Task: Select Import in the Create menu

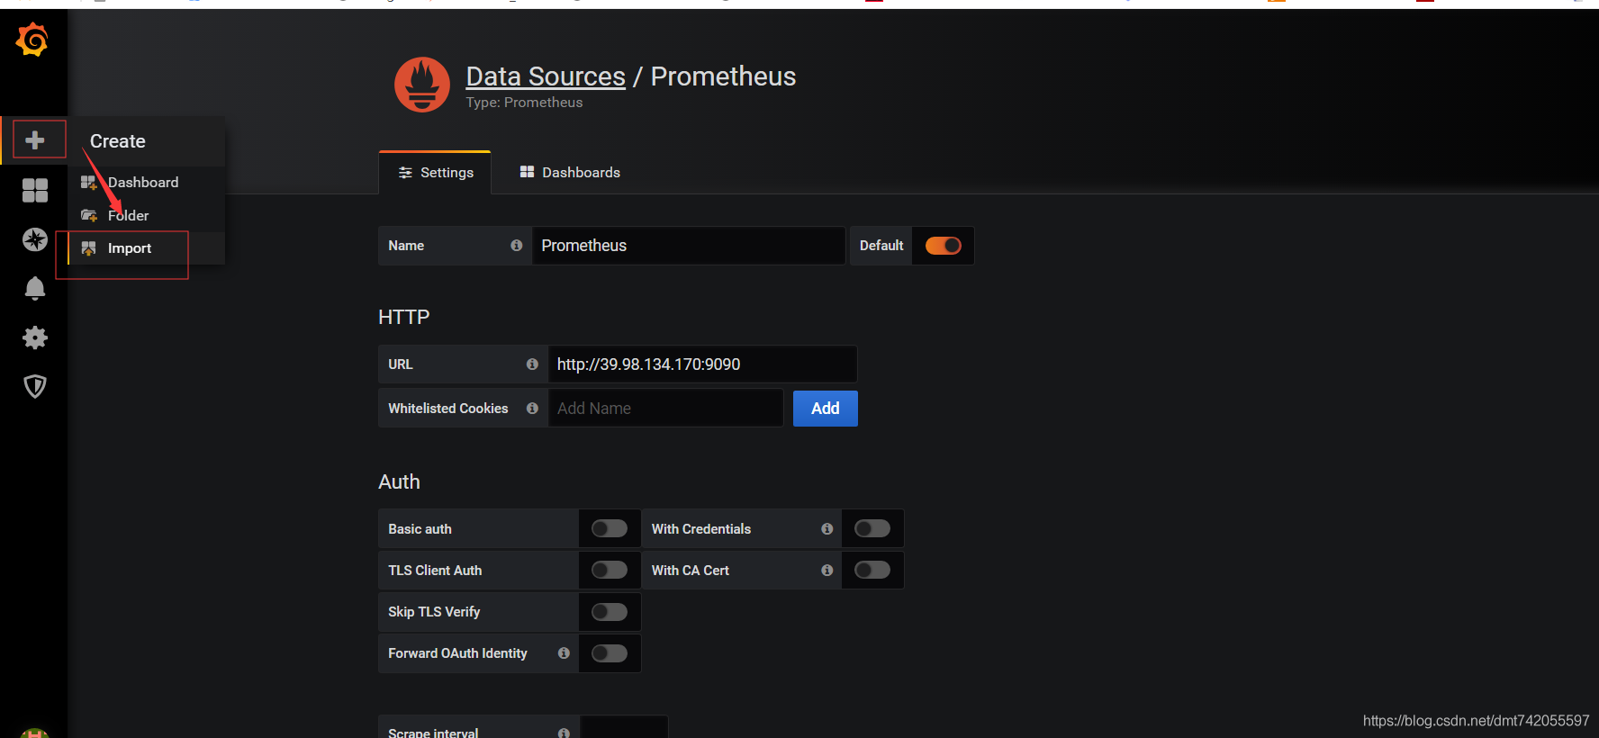Action: 146,248
